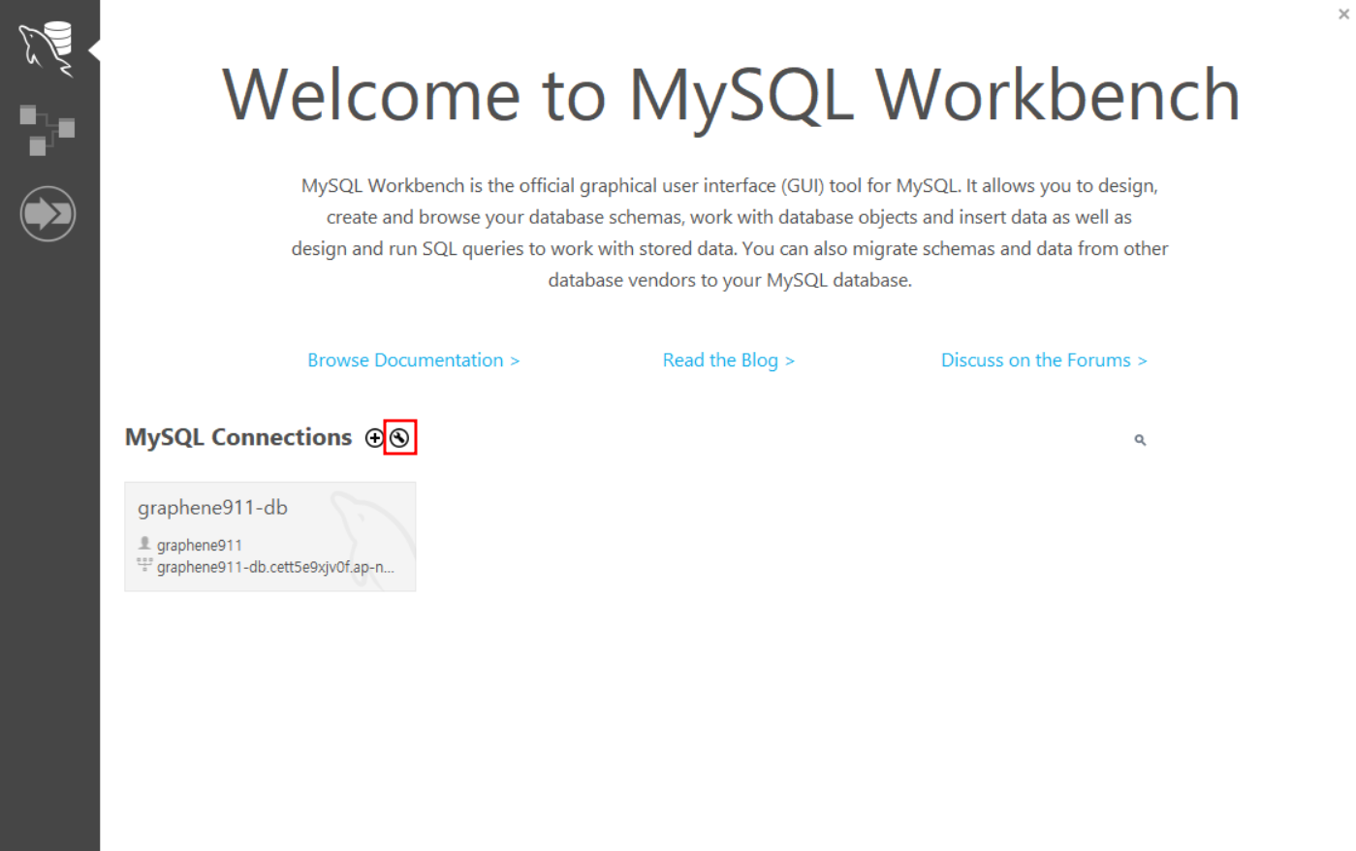Close the welcome screen with X
Image resolution: width=1356 pixels, height=851 pixels.
(x=1343, y=15)
